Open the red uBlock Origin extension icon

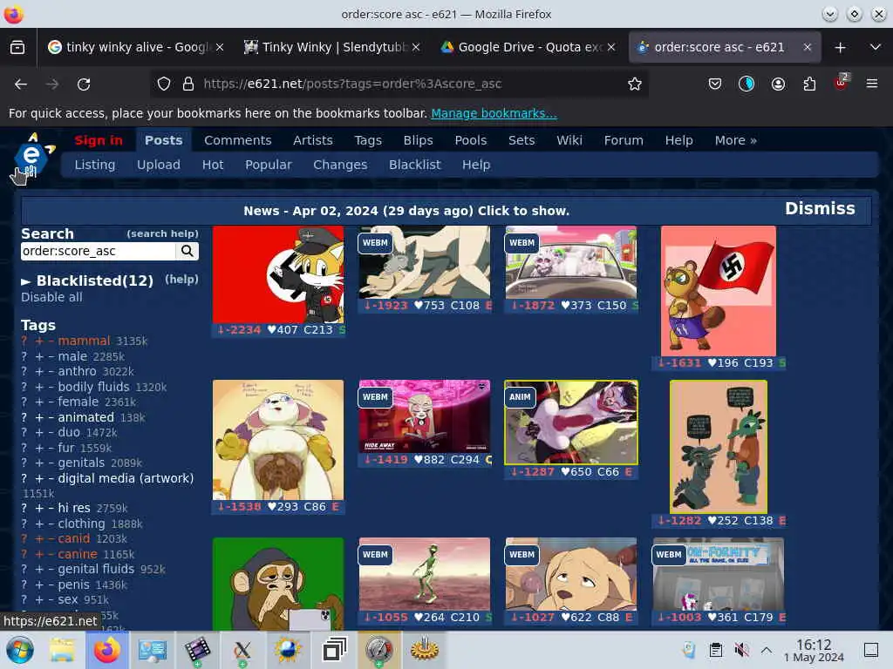click(x=842, y=83)
